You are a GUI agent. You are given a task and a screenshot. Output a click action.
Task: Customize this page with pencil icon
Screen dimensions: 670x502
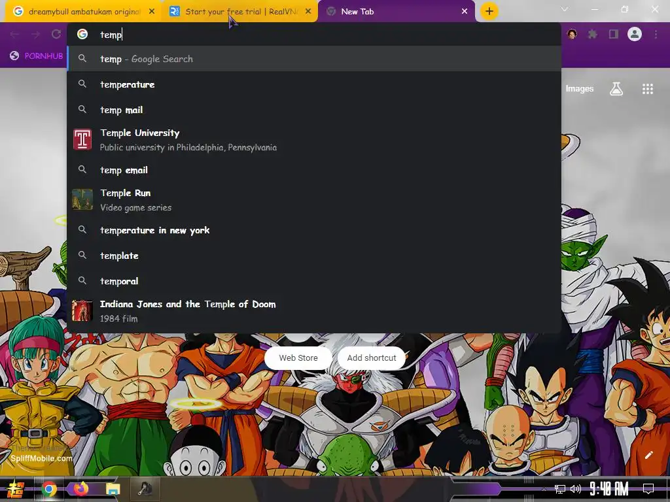tap(648, 455)
